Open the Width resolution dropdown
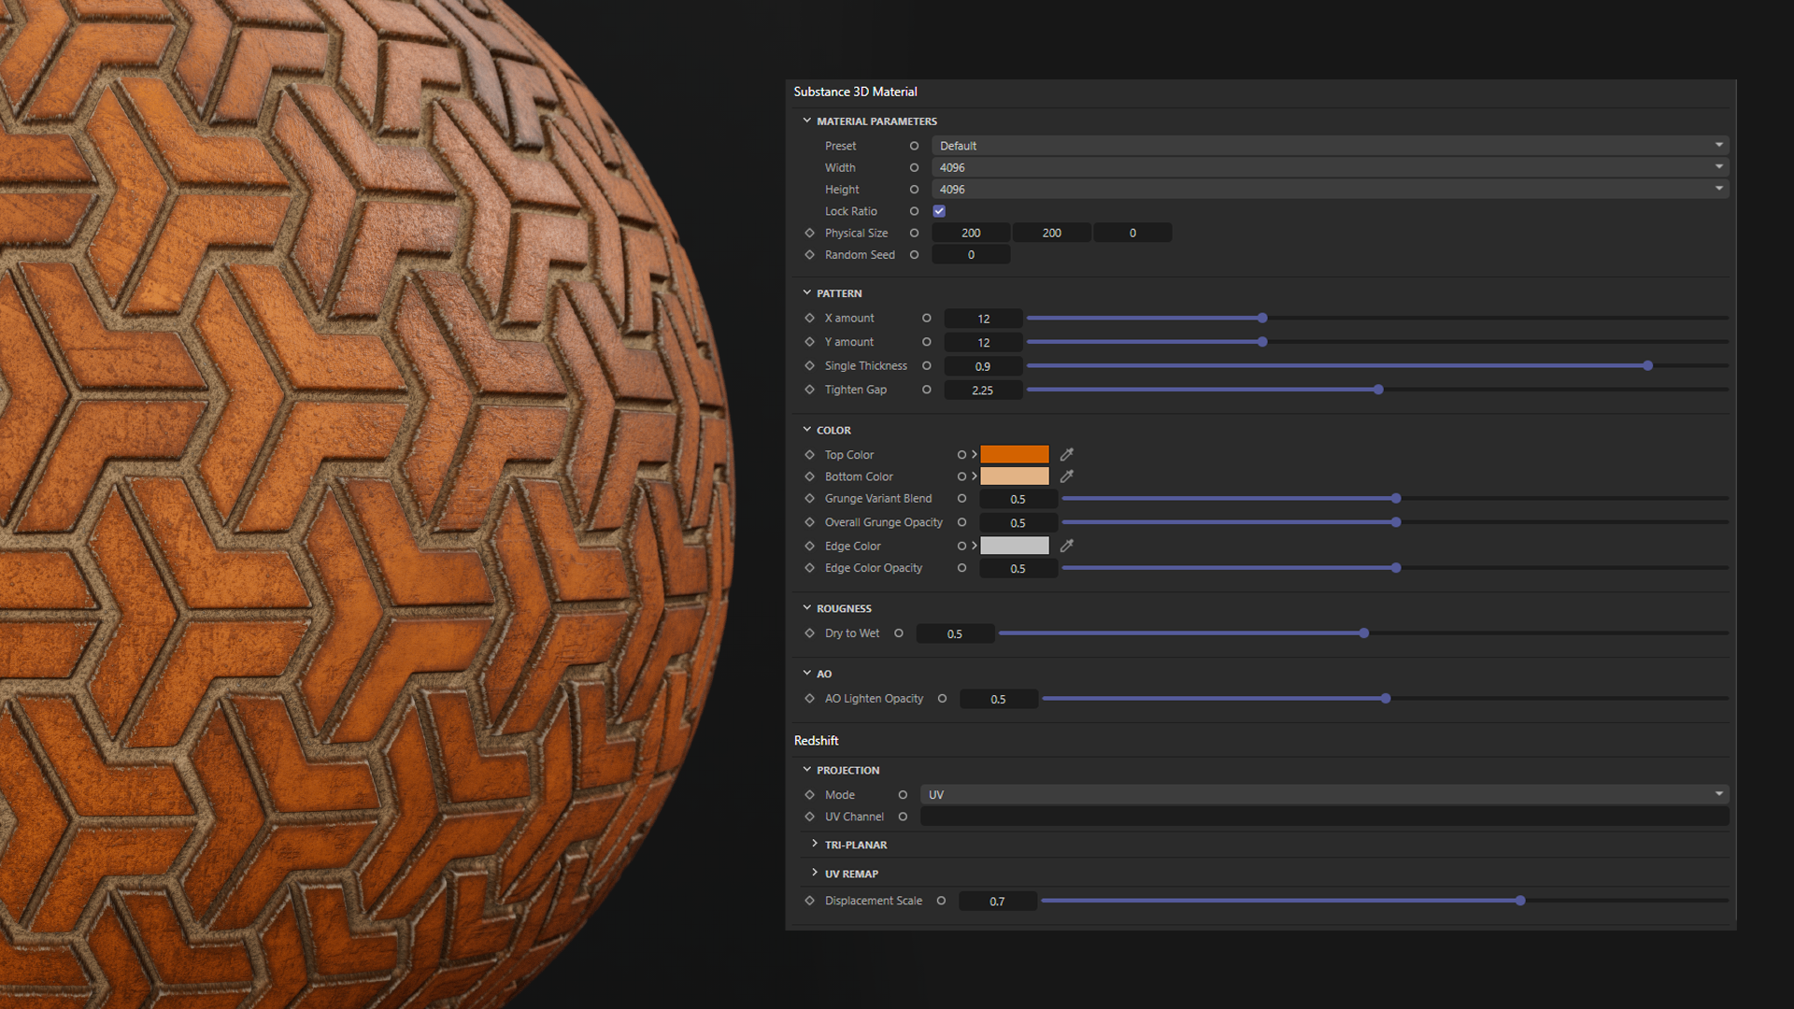The width and height of the screenshot is (1794, 1009). [x=1330, y=168]
